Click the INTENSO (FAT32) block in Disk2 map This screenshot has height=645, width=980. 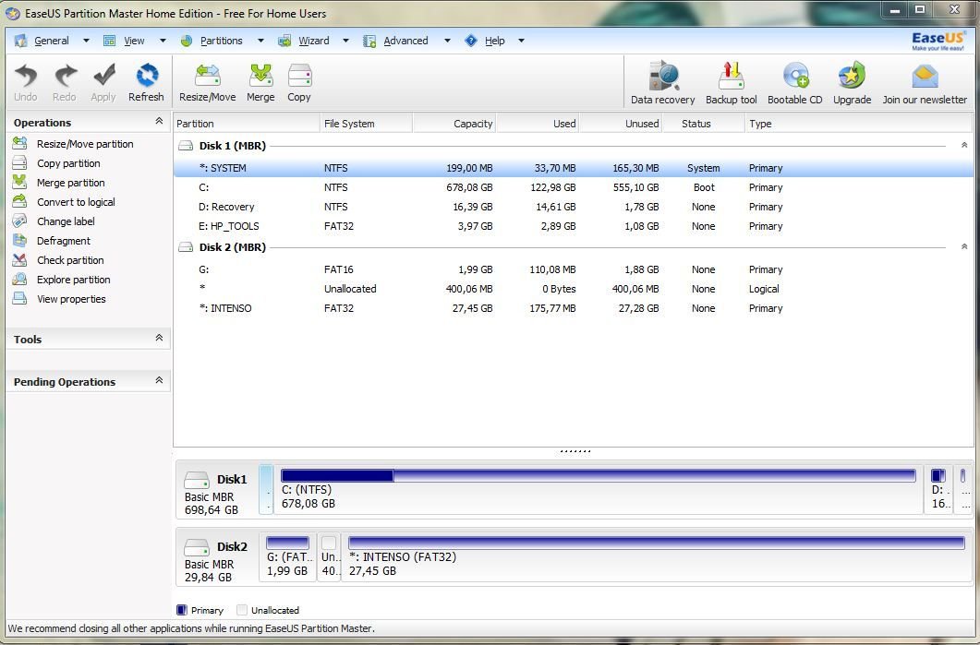tap(657, 556)
